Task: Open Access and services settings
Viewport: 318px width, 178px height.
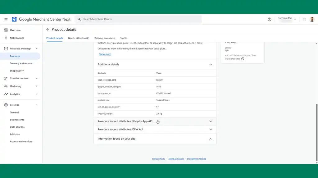Action: [21, 142]
